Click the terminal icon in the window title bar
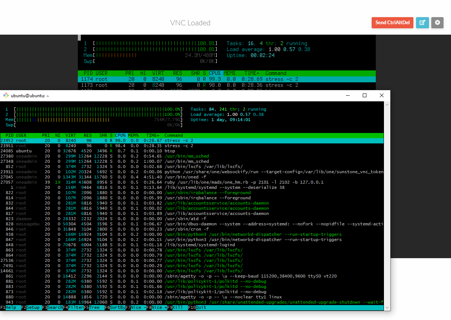The width and height of the screenshot is (451, 320). [6, 95]
